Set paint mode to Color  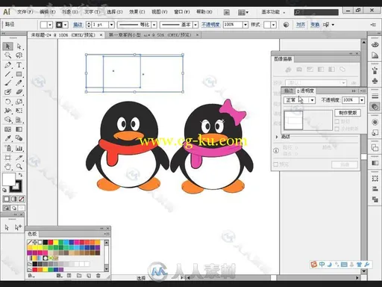pyautogui.click(x=7, y=199)
